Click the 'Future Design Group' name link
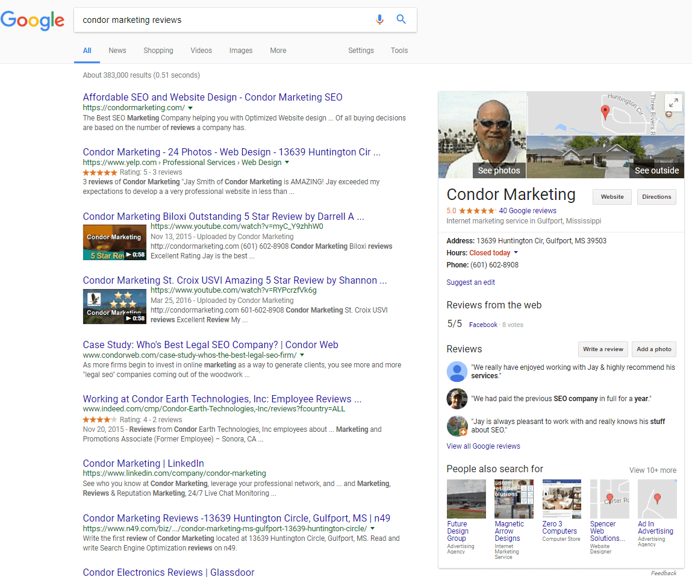 458,531
